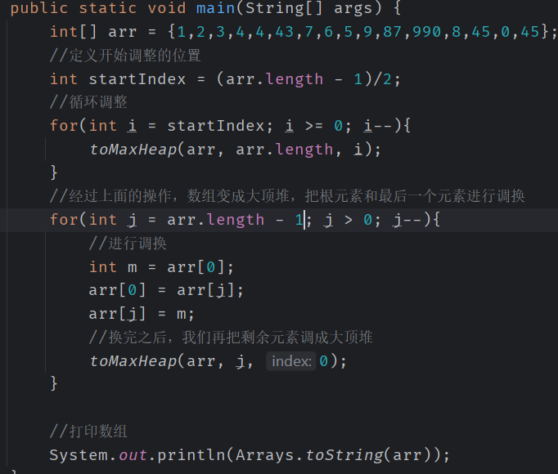The width and height of the screenshot is (558, 474).
Task: Click the 'j > 0' loop condition
Action: click(x=348, y=220)
